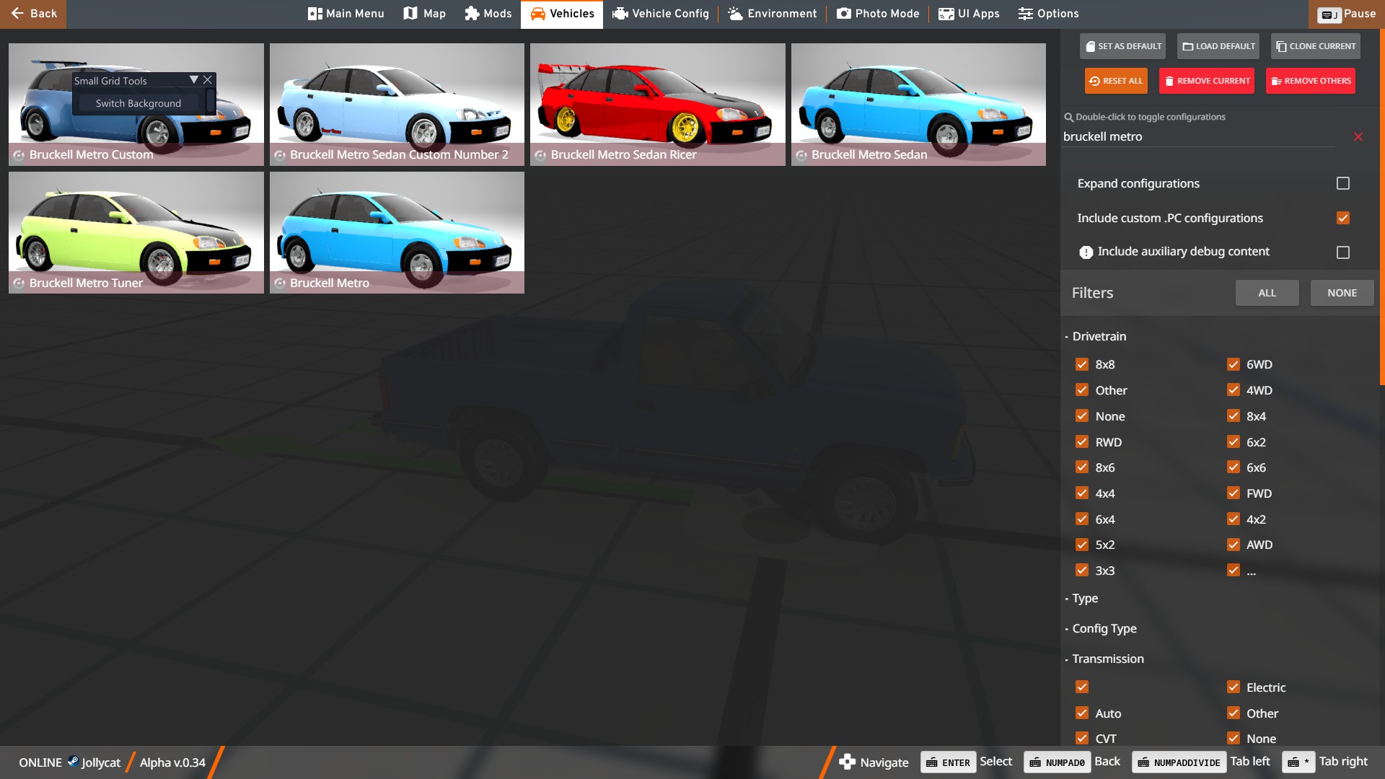Screen dimensions: 1385x779
Task: Click config icon on Bruckell Metro Sedan Ricer
Action: 540,155
